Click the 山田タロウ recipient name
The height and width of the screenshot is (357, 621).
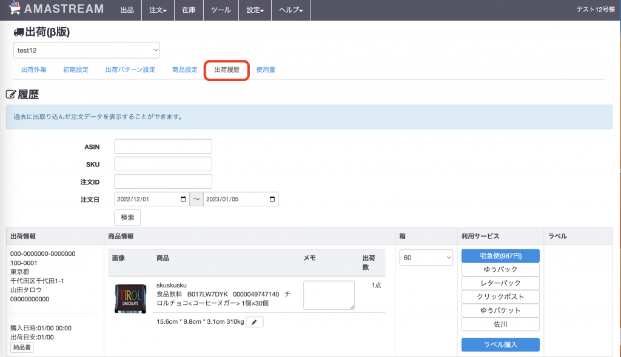26,290
